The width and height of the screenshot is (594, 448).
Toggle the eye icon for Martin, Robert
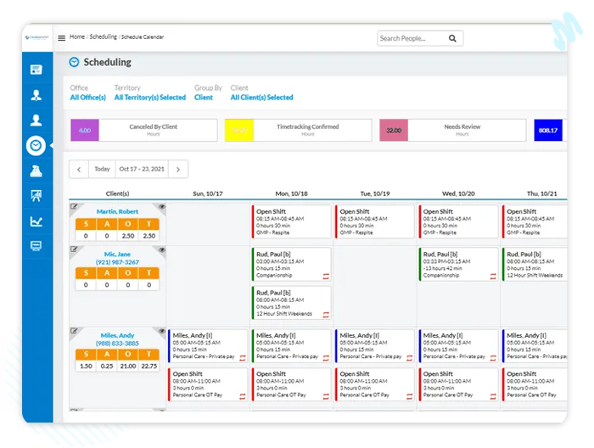(161, 207)
